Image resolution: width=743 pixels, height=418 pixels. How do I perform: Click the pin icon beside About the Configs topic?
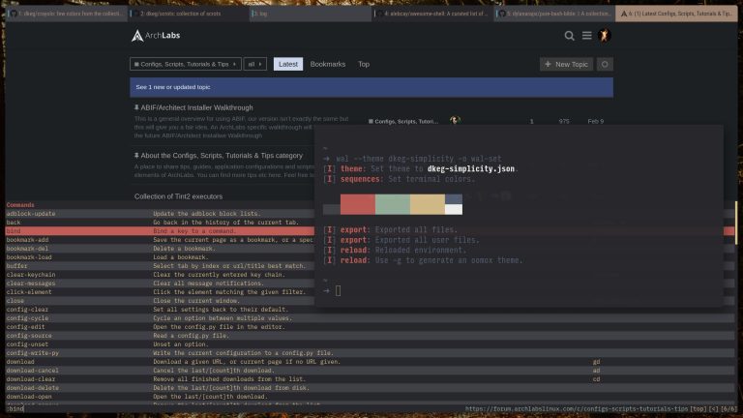point(136,155)
